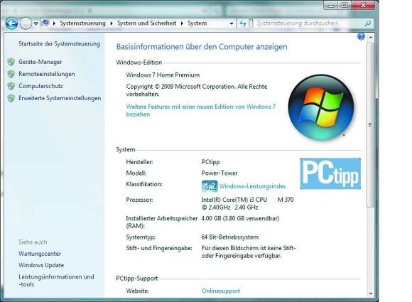Open Leistungsinformationen und -tools link
This screenshot has height=302, width=412.
point(56,281)
